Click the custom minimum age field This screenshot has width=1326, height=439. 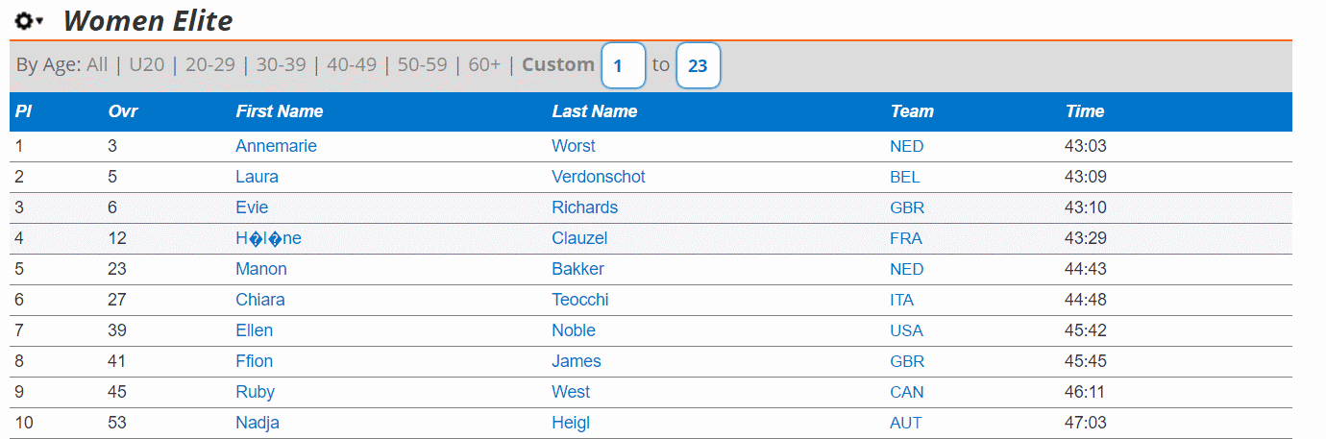pos(623,65)
